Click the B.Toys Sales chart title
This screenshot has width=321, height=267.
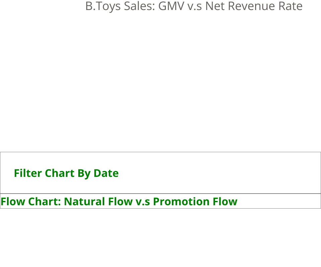pyautogui.click(x=194, y=6)
